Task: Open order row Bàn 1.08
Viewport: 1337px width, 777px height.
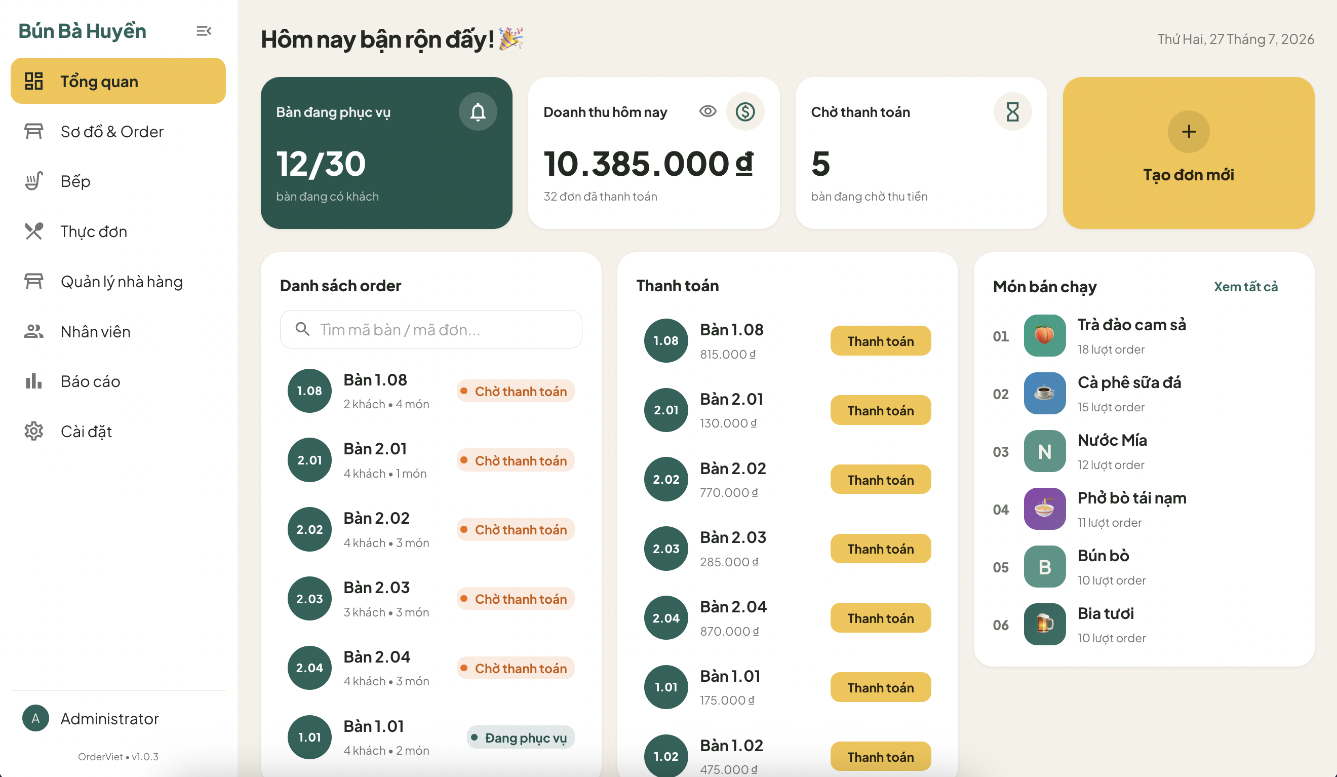Action: [x=431, y=391]
